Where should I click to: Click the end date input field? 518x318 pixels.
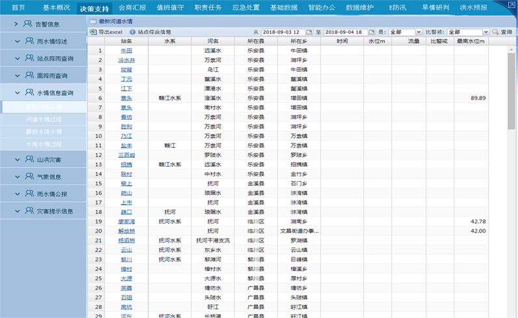pyautogui.click(x=346, y=32)
